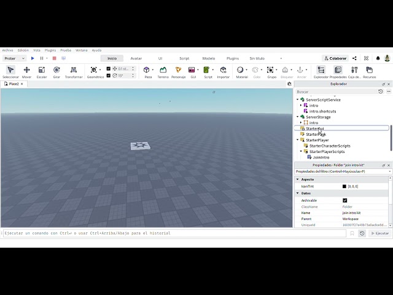Open viewport settings gear icon
Viewport: 393px width, 295px height.
click(x=289, y=84)
